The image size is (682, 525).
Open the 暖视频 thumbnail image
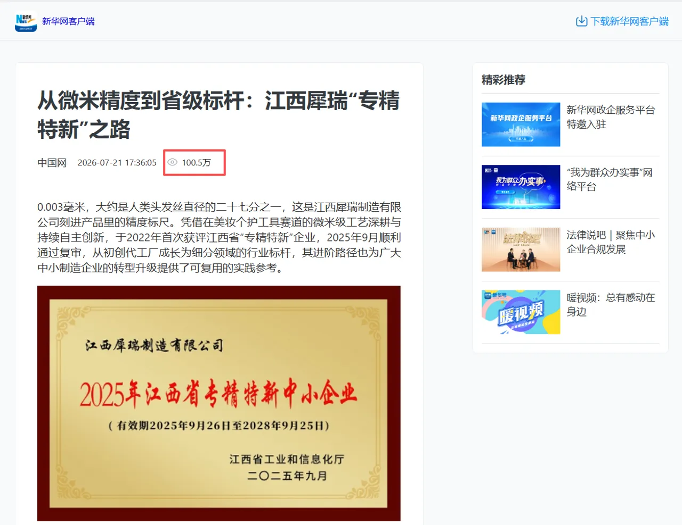[x=521, y=312]
